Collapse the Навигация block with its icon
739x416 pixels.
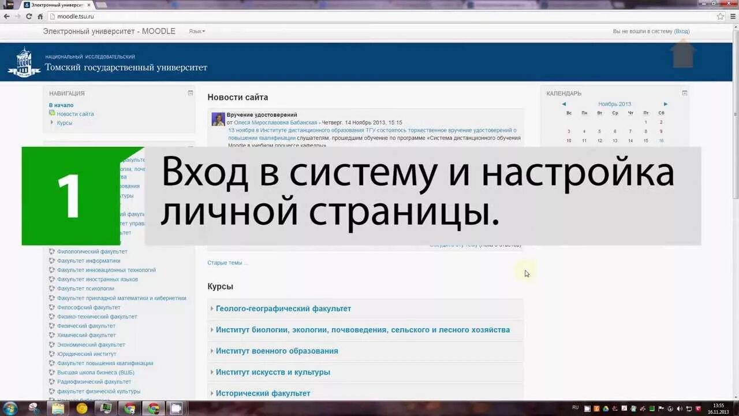click(191, 92)
